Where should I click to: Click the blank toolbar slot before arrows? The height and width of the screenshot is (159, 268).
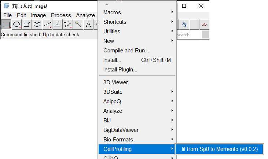click(x=194, y=25)
